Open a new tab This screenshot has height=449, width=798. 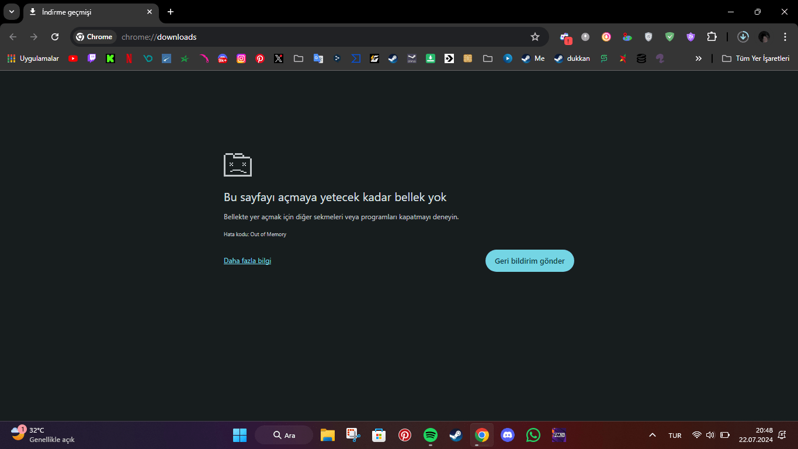pos(171,12)
